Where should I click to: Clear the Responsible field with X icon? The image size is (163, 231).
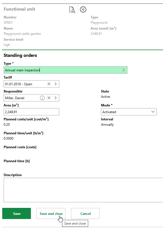49,98
